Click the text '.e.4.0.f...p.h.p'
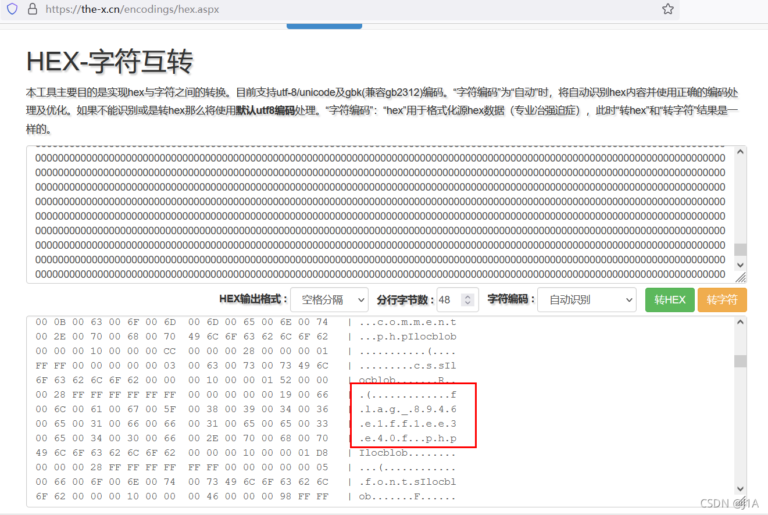The image size is (768, 515). pos(408,438)
